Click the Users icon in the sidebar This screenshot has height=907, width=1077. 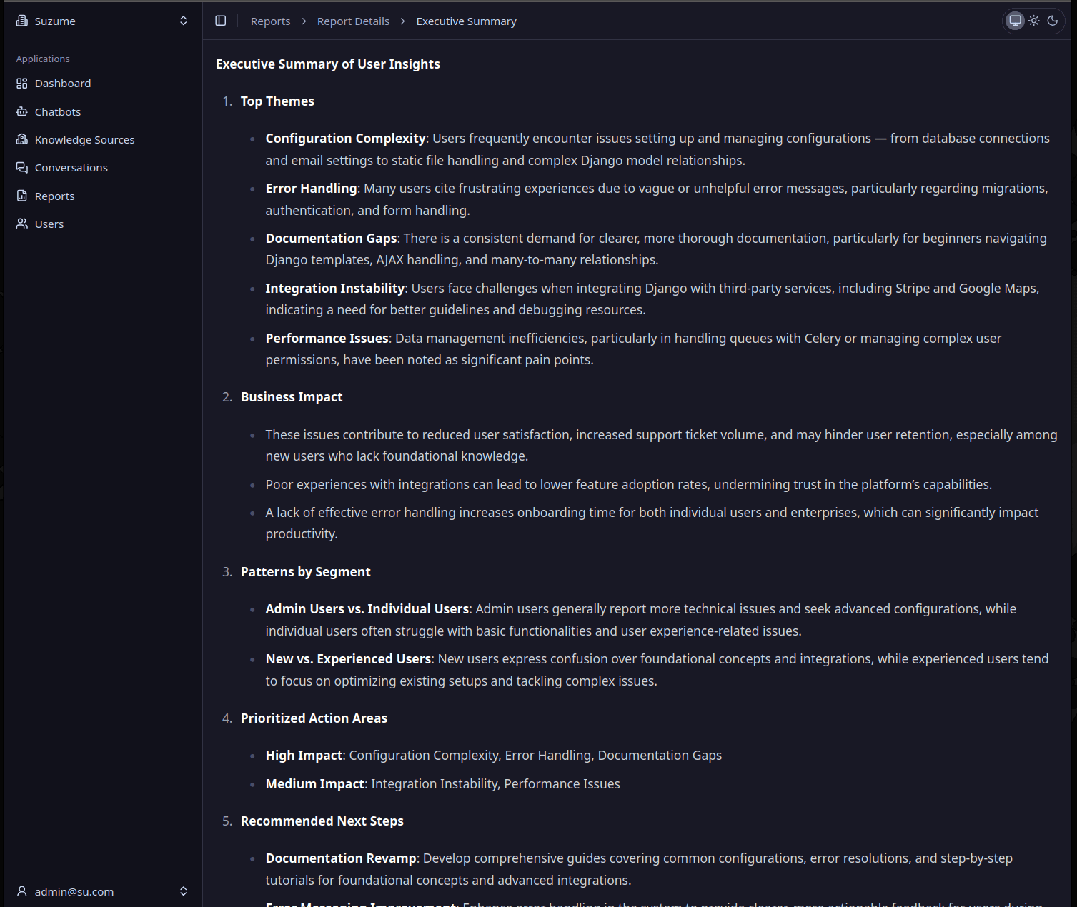pyautogui.click(x=22, y=224)
